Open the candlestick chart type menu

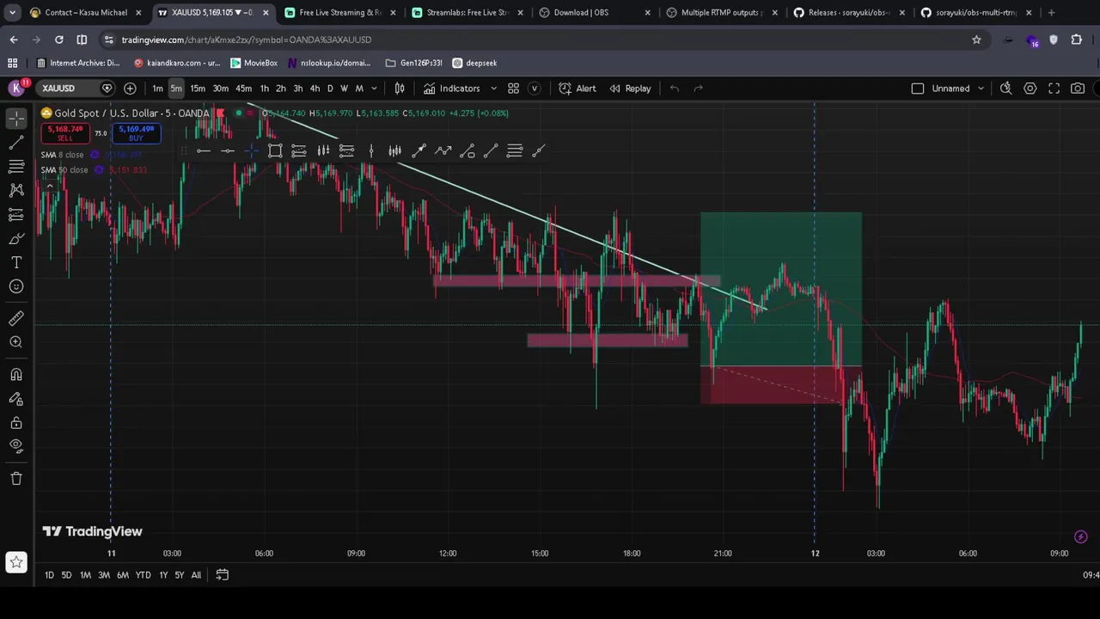400,89
